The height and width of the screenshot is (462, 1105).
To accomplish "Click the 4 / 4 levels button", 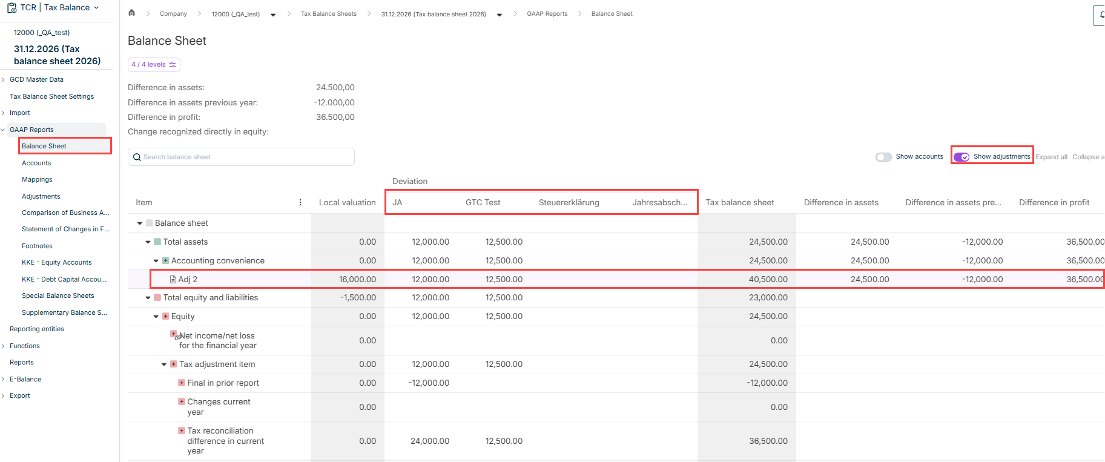I will (x=154, y=64).
